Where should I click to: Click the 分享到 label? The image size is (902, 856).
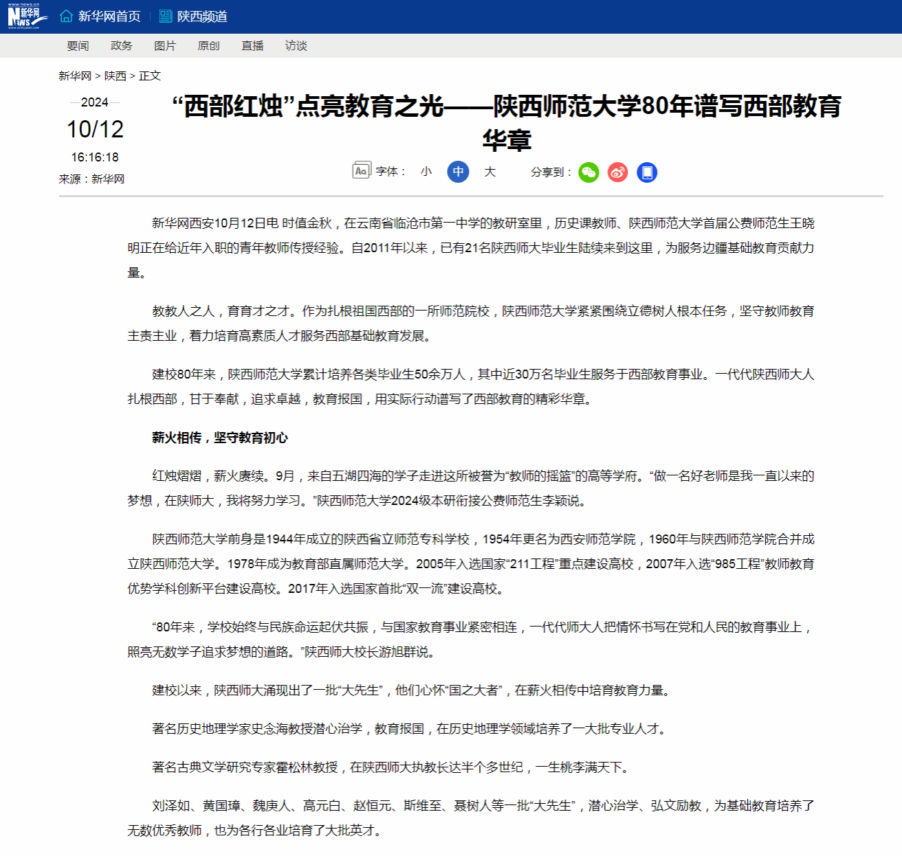coord(551,172)
